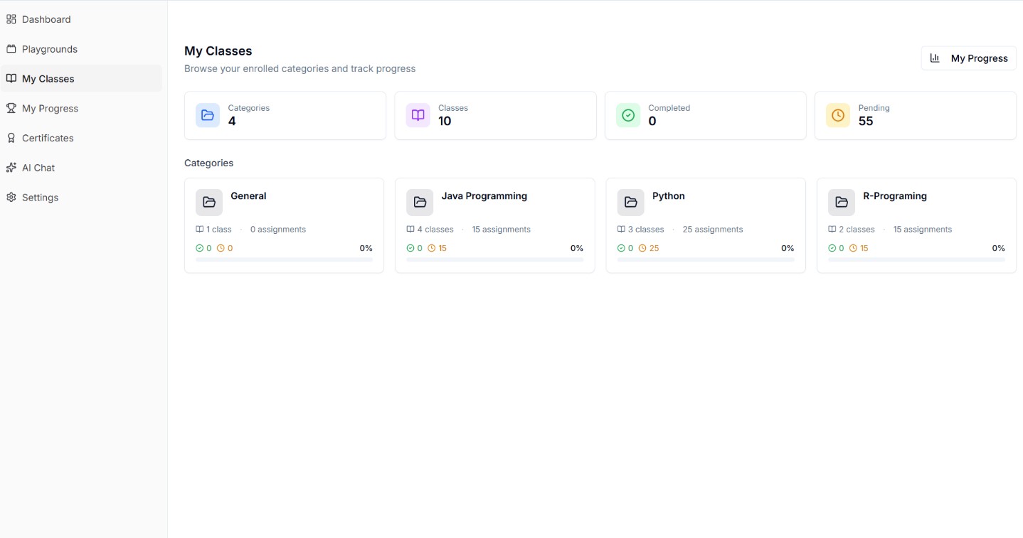The height and width of the screenshot is (538, 1023).
Task: Click the My Progress button
Action: pyautogui.click(x=968, y=58)
